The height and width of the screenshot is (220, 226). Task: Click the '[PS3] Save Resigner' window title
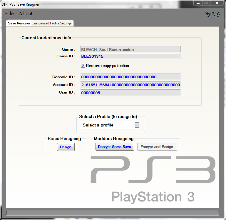click(24, 4)
